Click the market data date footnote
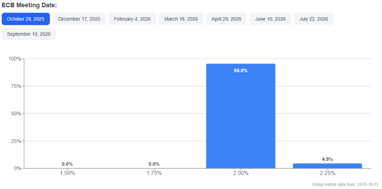 click(345, 185)
